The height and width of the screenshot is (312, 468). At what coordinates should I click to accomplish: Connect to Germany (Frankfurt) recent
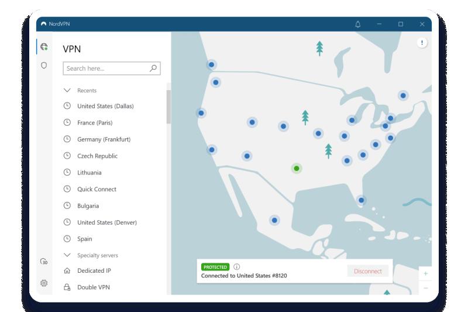point(104,139)
